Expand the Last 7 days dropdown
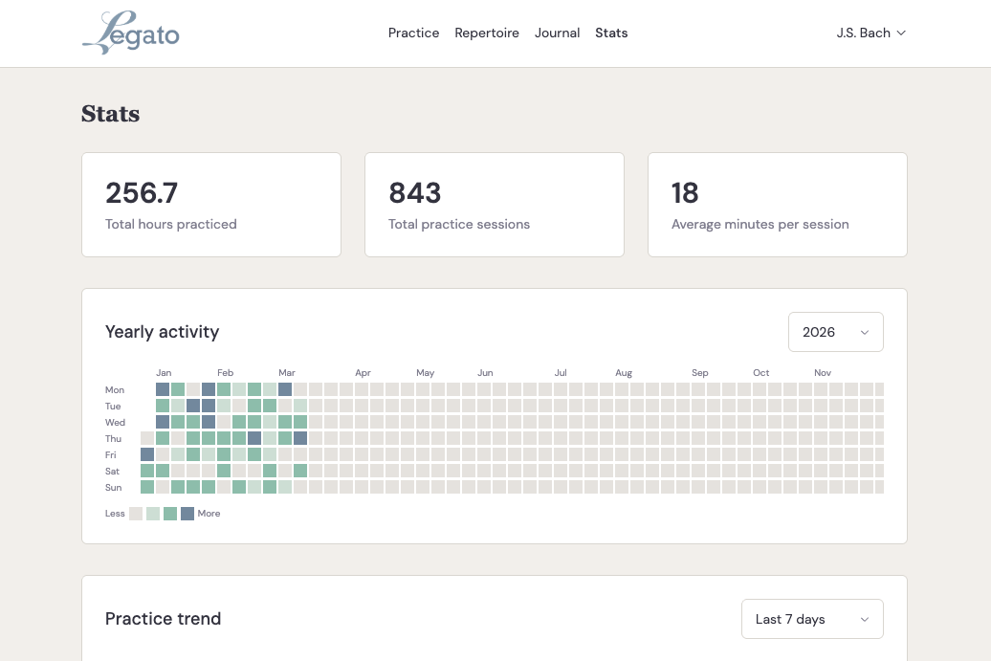 (812, 619)
